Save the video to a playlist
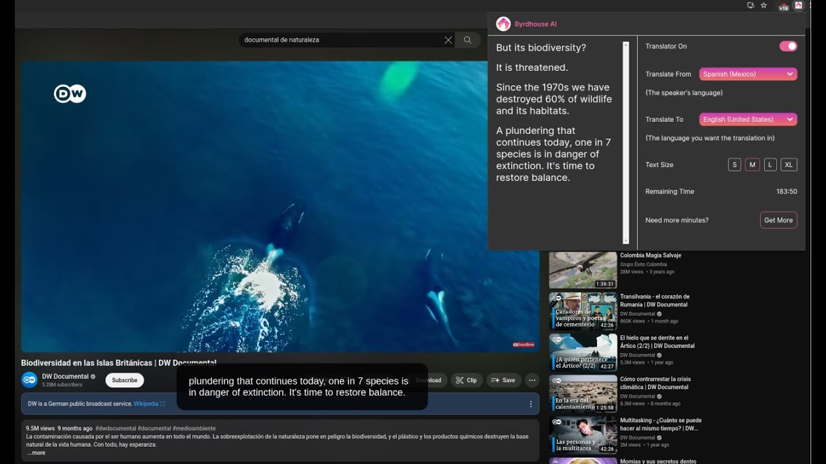This screenshot has width=826, height=464. tap(503, 380)
